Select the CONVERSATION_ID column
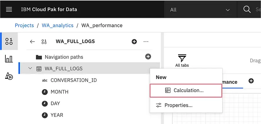 coord(74,80)
